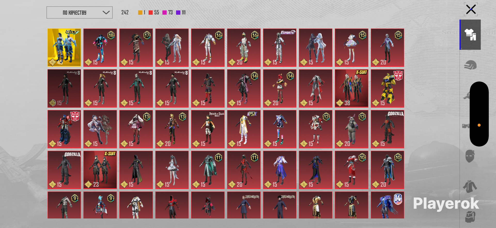Screen dimensions: 496x228
Task: Select the Esports outfit thumbnail
Action: 280,48
